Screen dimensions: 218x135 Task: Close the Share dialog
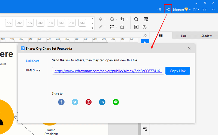pos(189,48)
